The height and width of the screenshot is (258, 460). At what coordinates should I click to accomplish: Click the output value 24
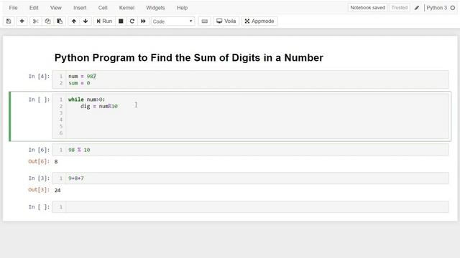[x=57, y=190]
